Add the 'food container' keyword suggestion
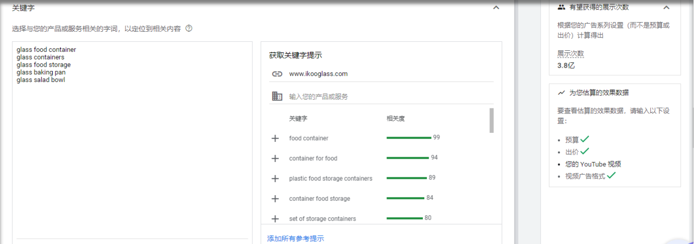The width and height of the screenshot is (694, 244). [x=275, y=139]
